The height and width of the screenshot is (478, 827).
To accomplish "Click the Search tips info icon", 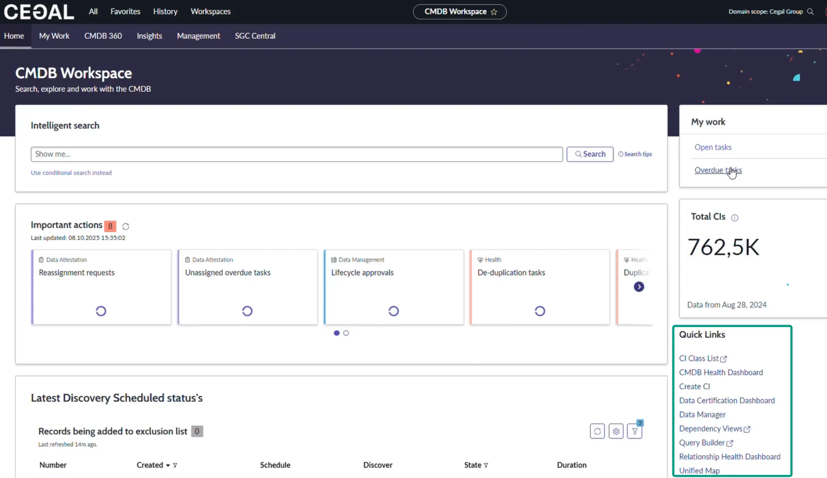I will click(x=621, y=154).
